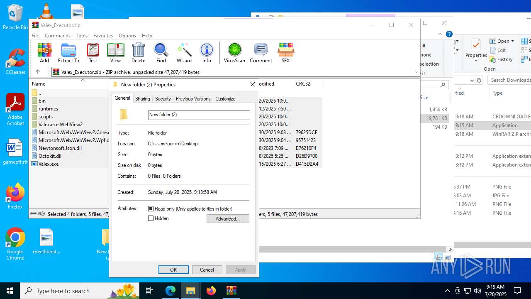Click File Explorer taskbar icon
The image size is (531, 299).
[x=191, y=291]
